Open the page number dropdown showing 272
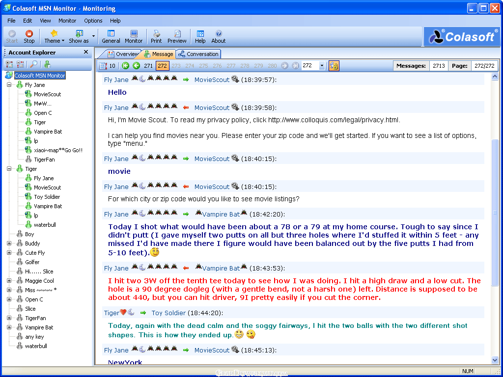503x377 pixels. pos(322,66)
